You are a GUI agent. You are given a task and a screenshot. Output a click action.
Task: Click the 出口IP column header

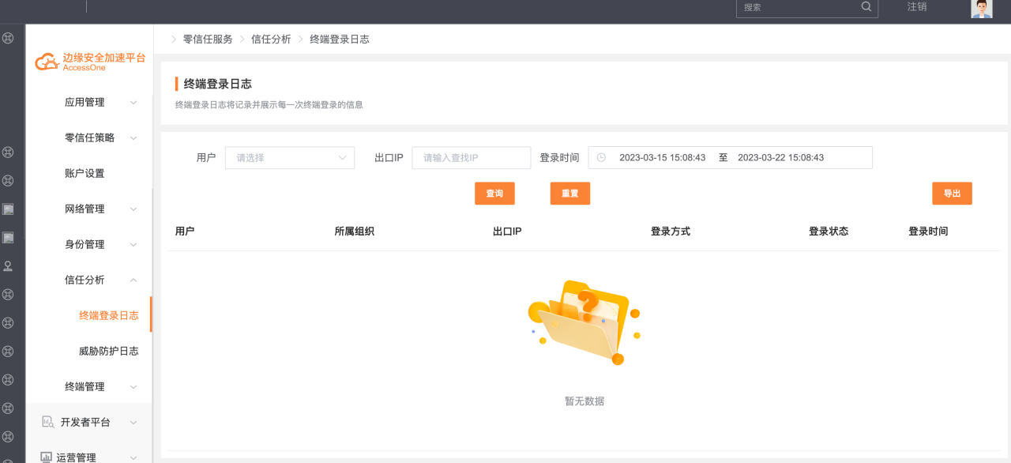pyautogui.click(x=507, y=231)
